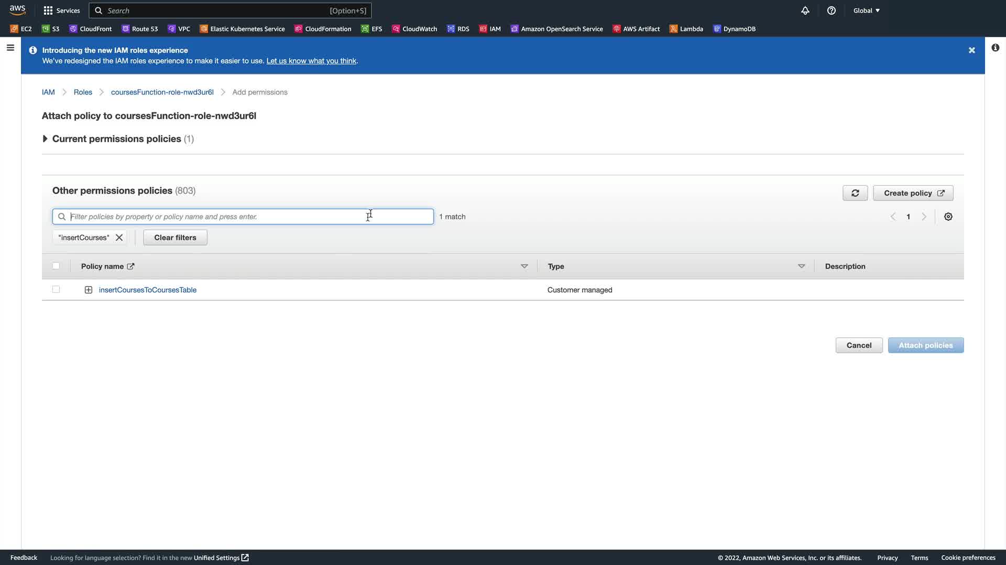Image resolution: width=1006 pixels, height=565 pixels.
Task: Open table preferences gear icon
Action: (948, 217)
